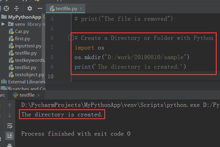
Task: Click the Car.py Python file icon
Action: point(11,31)
